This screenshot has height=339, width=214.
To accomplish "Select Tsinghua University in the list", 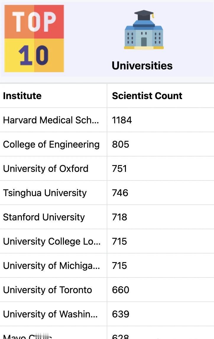I will click(45, 193).
